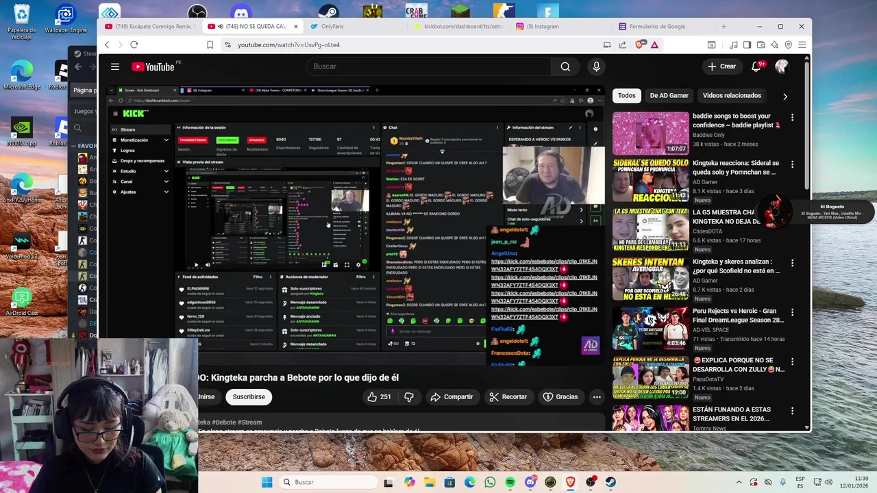This screenshot has width=877, height=493.
Task: Open options for ESTÁN FUNANDO A ESTAS STREAMERS
Action: (792, 411)
